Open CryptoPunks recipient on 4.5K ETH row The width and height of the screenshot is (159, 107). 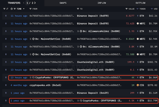pos(102,101)
